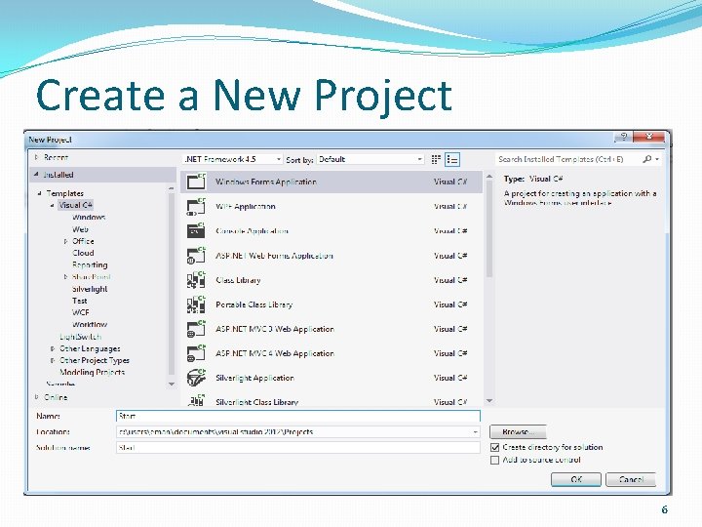Image resolution: width=702 pixels, height=527 pixels.
Task: Select the Windows Forms Application template icon
Action: [x=196, y=182]
